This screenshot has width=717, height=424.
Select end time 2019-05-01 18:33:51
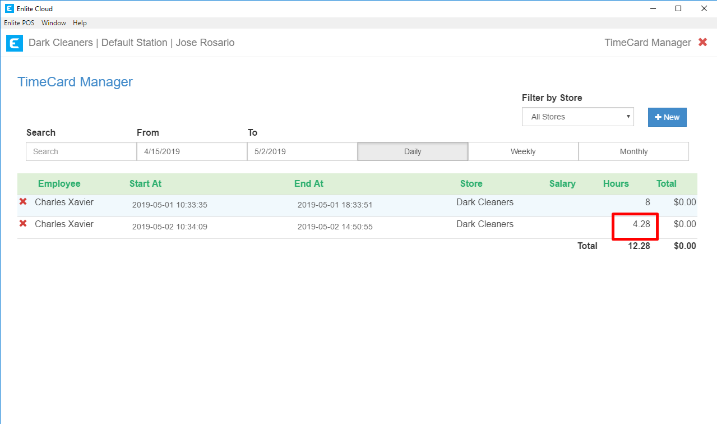pos(335,205)
